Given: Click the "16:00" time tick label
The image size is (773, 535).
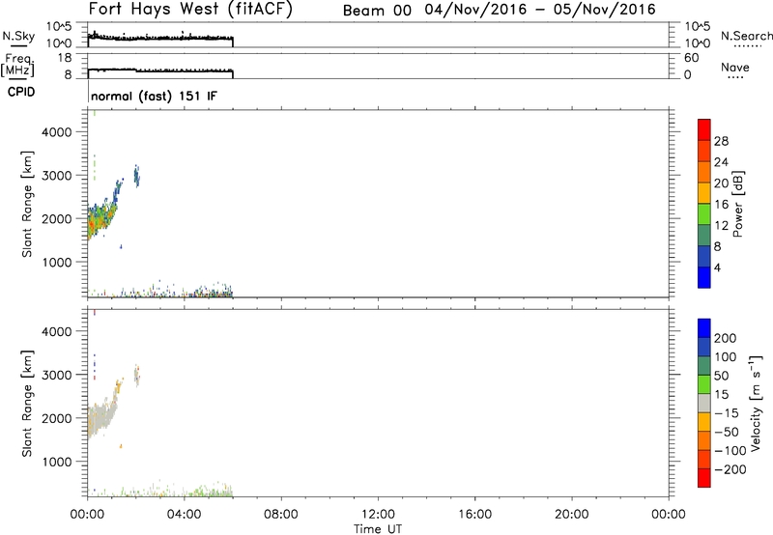Looking at the screenshot, I should pos(474,515).
